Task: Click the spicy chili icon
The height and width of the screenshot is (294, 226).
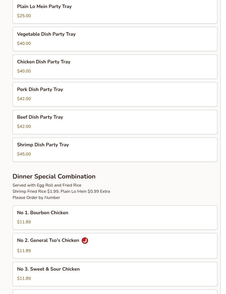Action: 85,241
